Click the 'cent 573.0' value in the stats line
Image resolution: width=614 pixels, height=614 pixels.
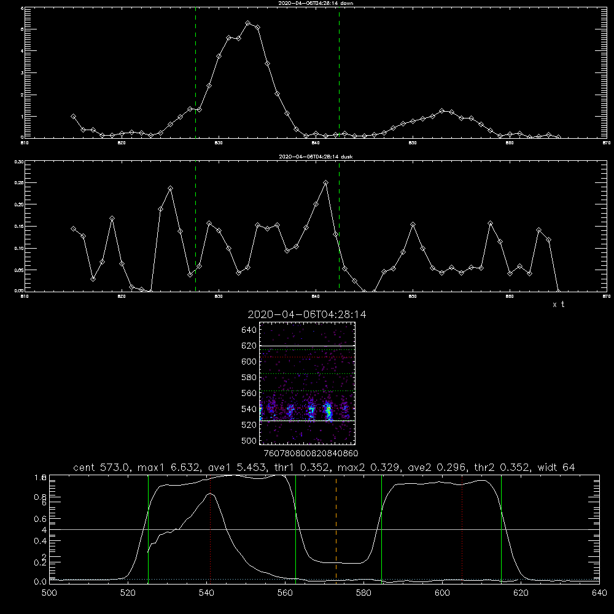click(x=101, y=467)
